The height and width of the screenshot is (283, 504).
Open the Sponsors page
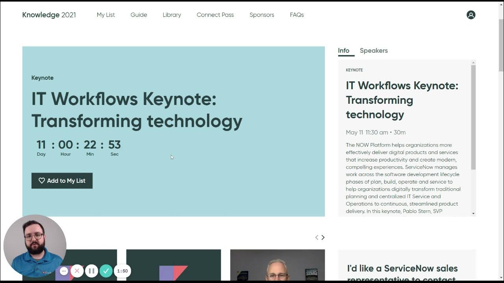(x=262, y=15)
